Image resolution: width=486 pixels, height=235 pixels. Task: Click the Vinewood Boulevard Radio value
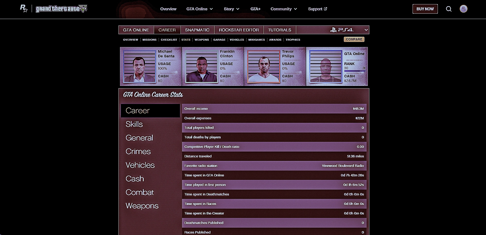(x=343, y=166)
